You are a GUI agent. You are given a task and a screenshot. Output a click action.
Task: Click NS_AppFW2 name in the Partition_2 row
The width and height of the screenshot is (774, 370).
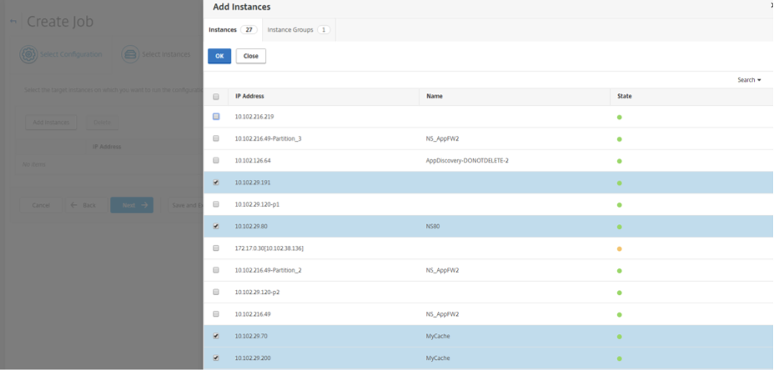click(443, 270)
